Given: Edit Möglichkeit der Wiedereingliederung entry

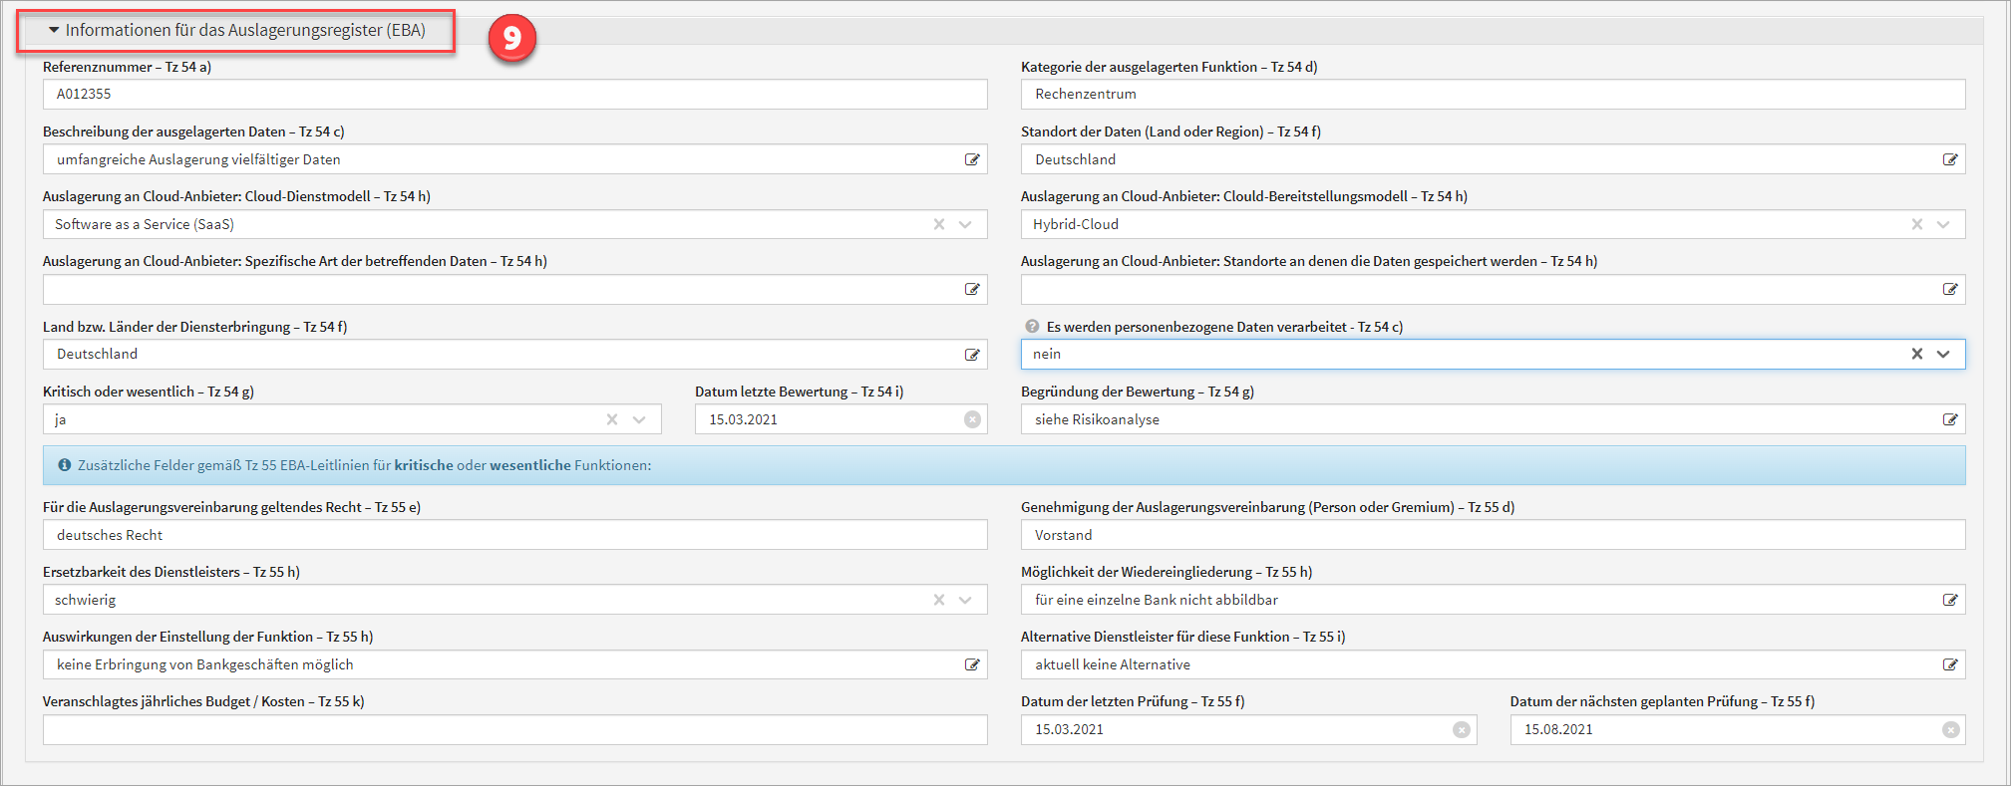Looking at the screenshot, I should (1950, 600).
